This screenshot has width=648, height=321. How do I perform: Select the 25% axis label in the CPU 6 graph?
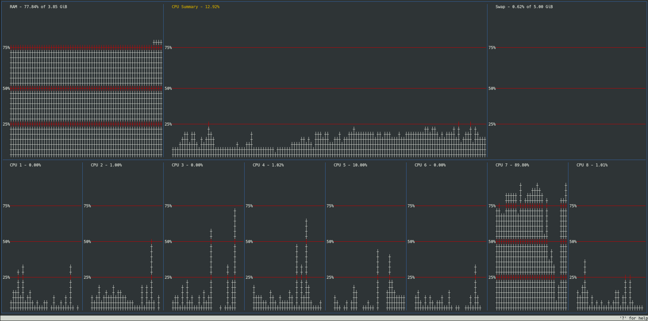pos(411,277)
